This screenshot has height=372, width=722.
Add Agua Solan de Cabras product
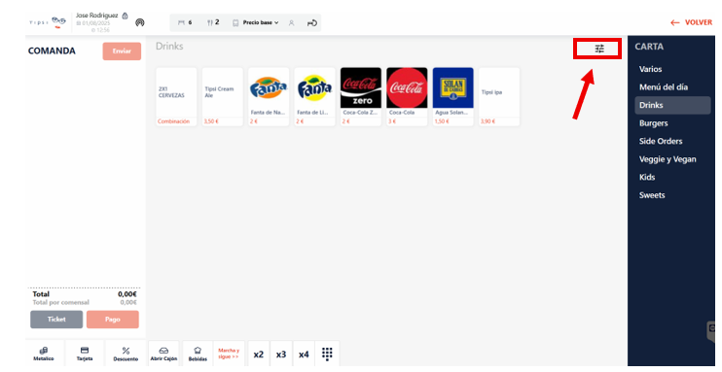tap(453, 96)
